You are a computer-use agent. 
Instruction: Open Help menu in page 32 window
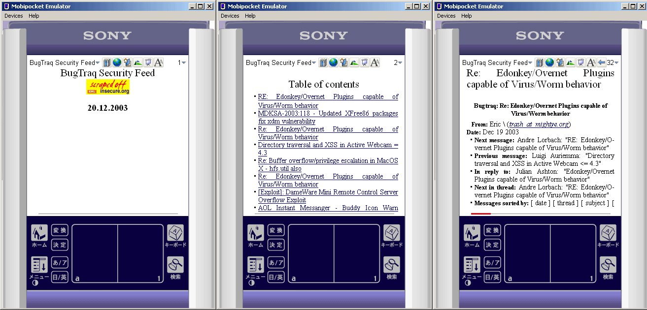467,16
